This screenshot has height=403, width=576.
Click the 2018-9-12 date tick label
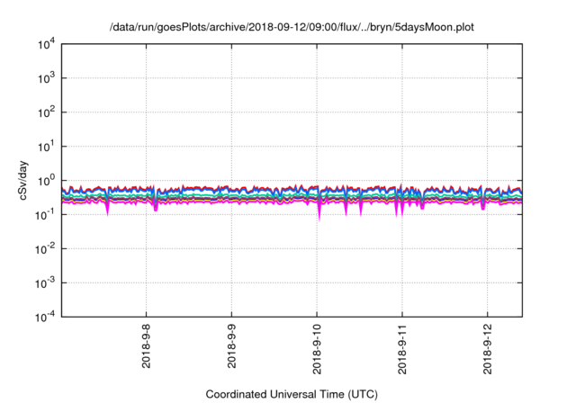488,349
